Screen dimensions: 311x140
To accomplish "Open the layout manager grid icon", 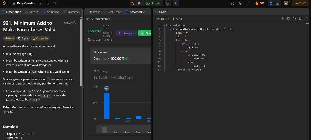I will click(232, 3).
